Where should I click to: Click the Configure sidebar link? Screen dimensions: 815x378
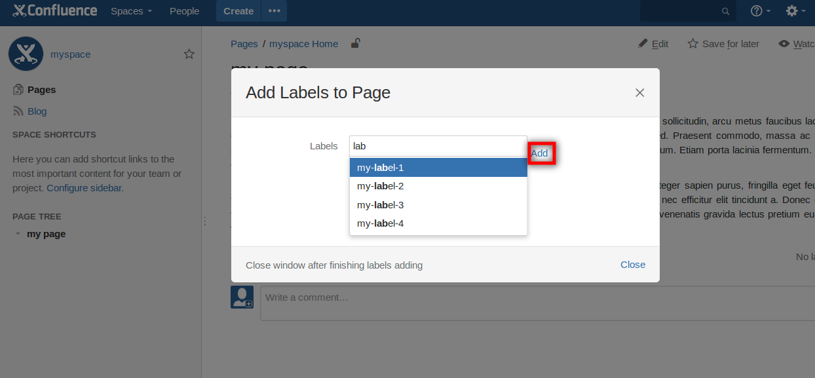click(85, 188)
